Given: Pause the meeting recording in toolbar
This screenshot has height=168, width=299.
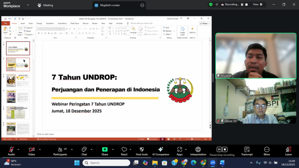Looking at the screenshot, I should click(219, 149).
